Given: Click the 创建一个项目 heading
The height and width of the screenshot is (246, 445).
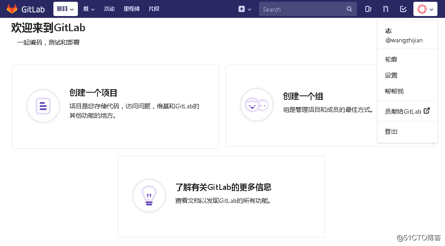Looking at the screenshot, I should point(93,93).
